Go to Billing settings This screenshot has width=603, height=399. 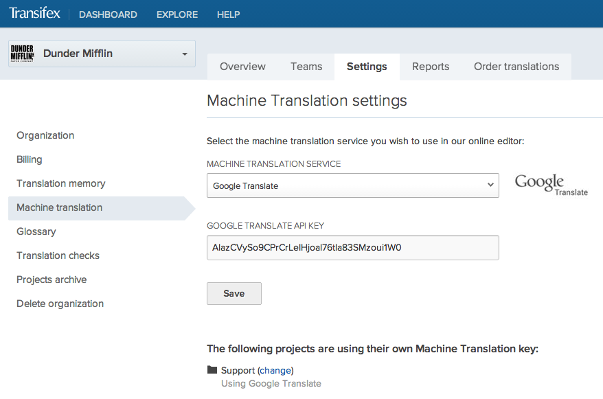[30, 159]
